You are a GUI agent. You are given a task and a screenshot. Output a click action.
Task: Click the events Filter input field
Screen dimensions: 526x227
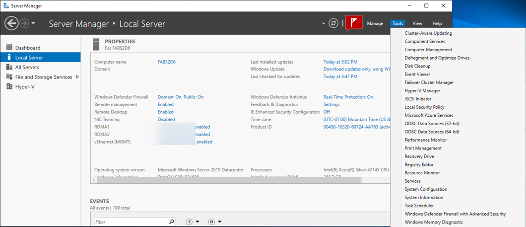pyautogui.click(x=131, y=222)
